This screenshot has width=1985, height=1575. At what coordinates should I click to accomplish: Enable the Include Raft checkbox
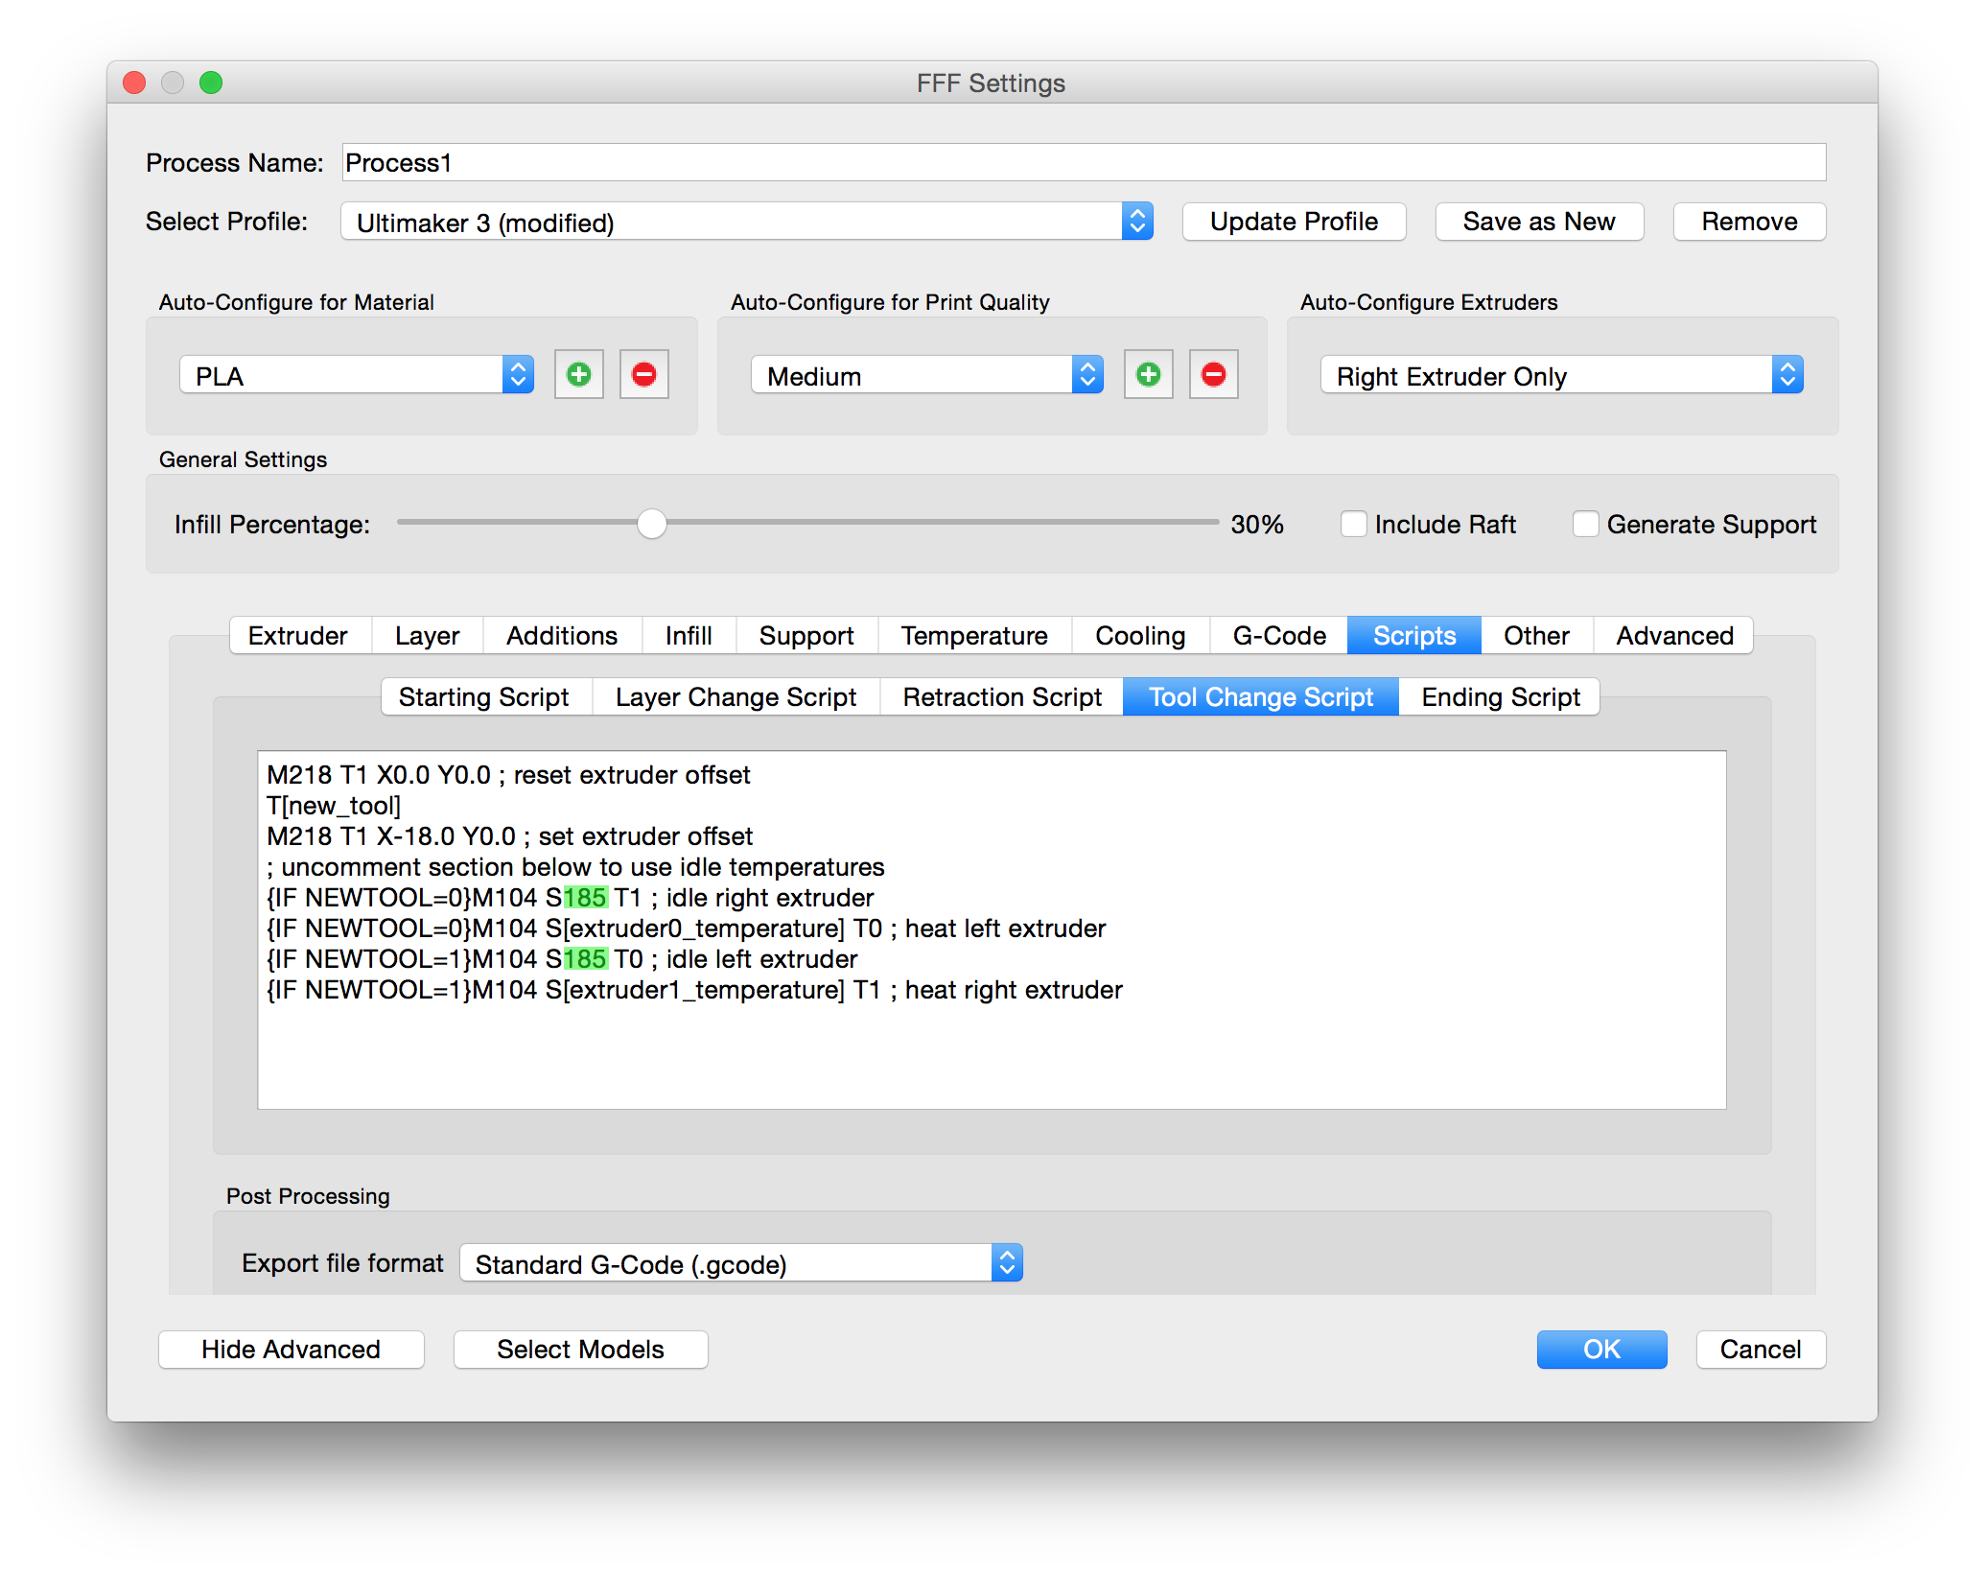(1353, 525)
